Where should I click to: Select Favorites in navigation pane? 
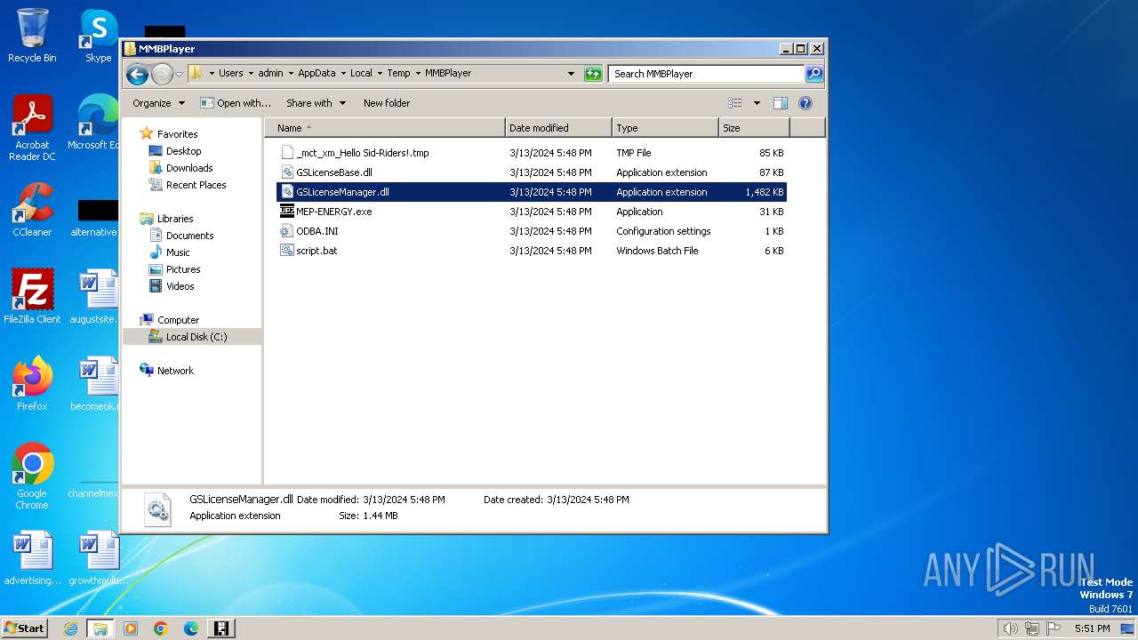(x=177, y=134)
